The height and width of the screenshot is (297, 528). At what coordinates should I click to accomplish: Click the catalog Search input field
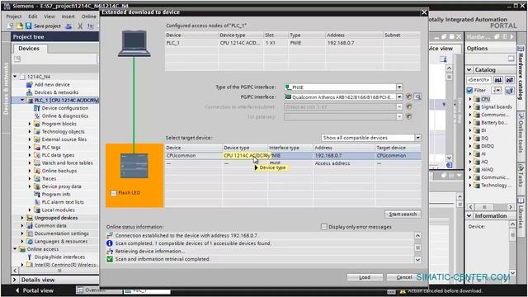coord(479,80)
